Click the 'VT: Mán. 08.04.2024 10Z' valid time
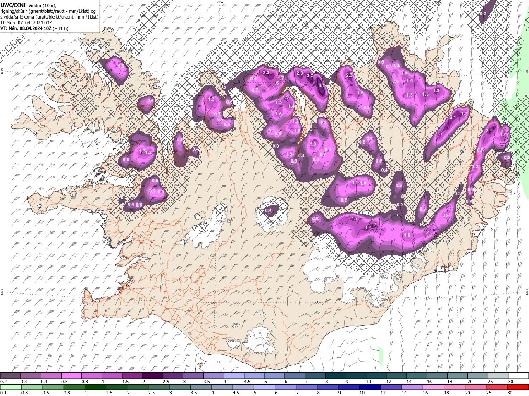 coord(26,28)
